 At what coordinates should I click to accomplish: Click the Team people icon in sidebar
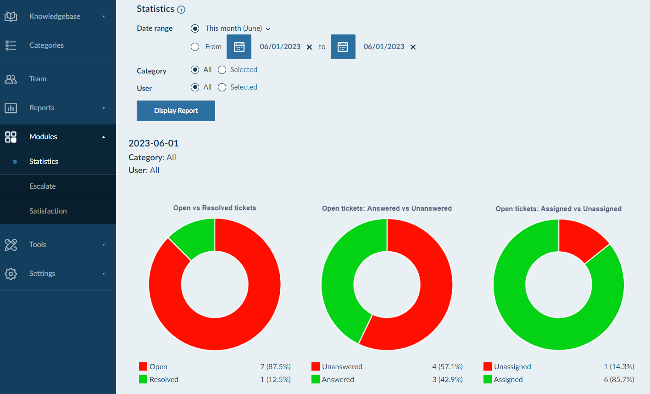(11, 79)
